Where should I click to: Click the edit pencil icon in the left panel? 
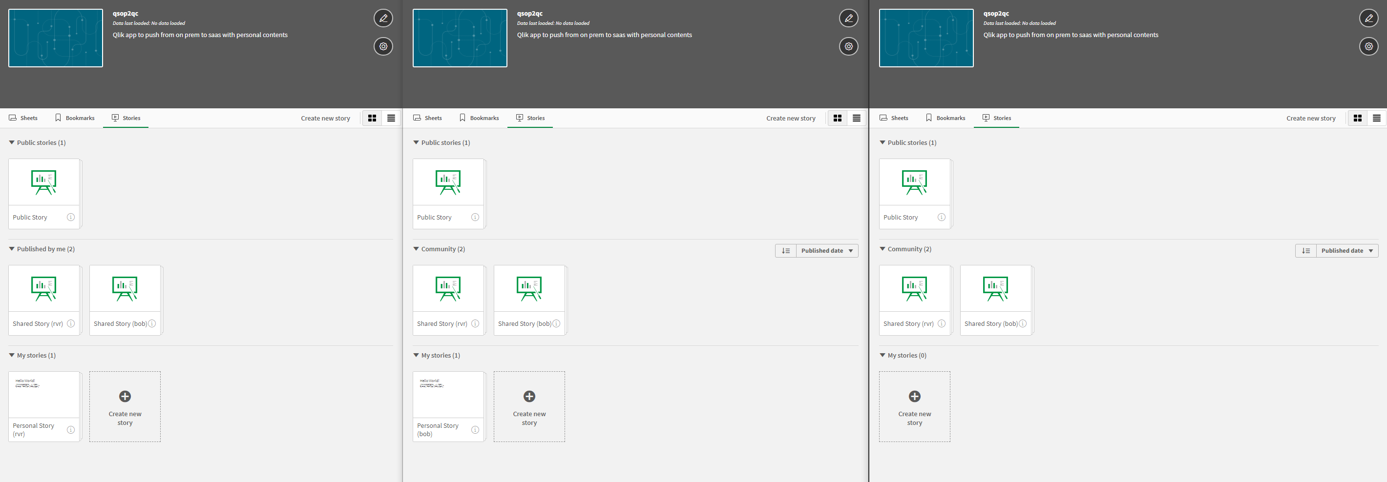383,18
